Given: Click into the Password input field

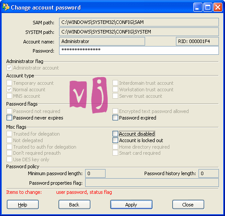Looking at the screenshot, I should (139, 50).
